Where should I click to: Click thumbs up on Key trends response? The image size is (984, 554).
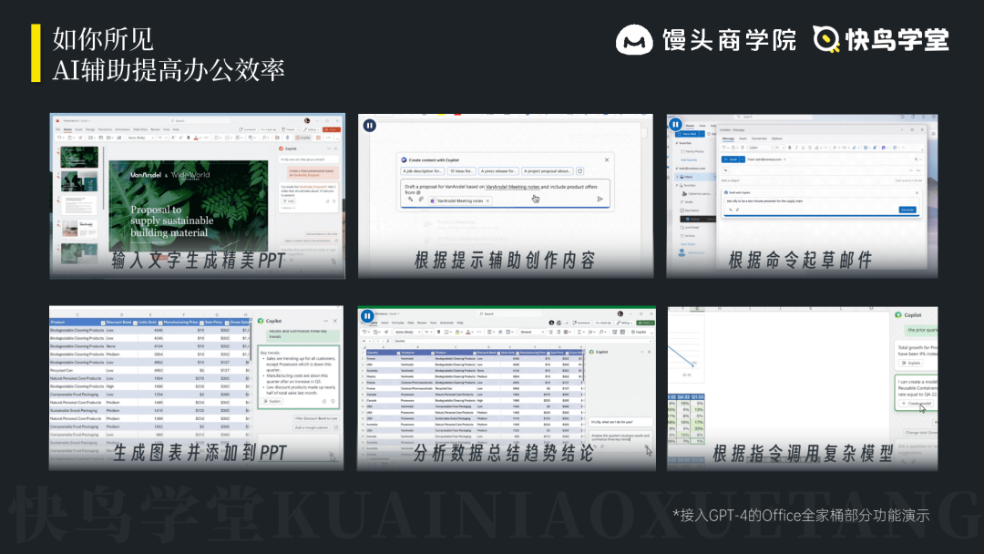coord(324,401)
